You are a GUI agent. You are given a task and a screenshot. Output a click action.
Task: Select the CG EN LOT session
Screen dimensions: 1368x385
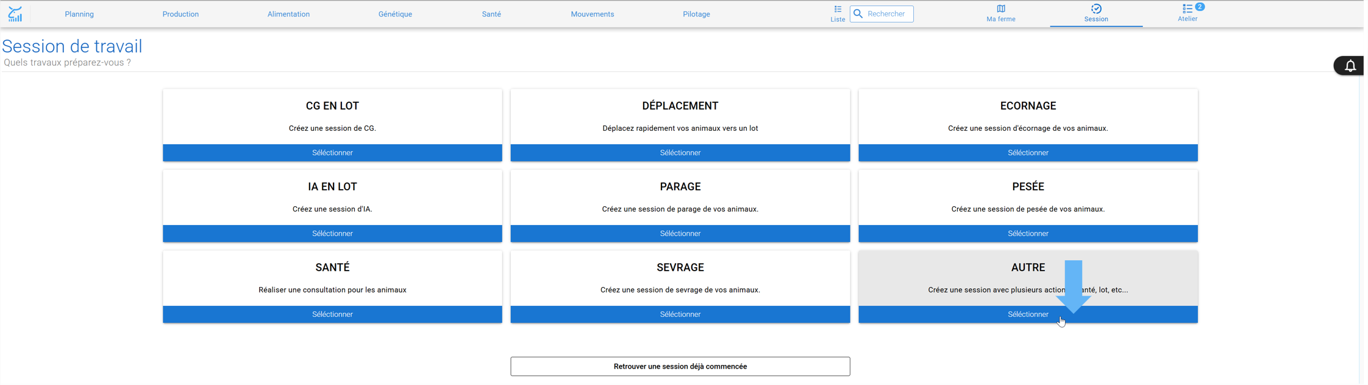point(332,153)
